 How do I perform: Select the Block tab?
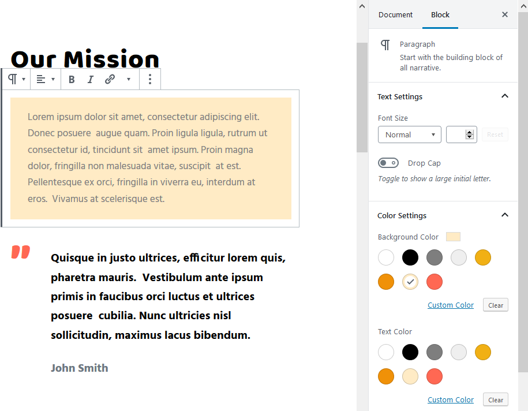(x=440, y=15)
